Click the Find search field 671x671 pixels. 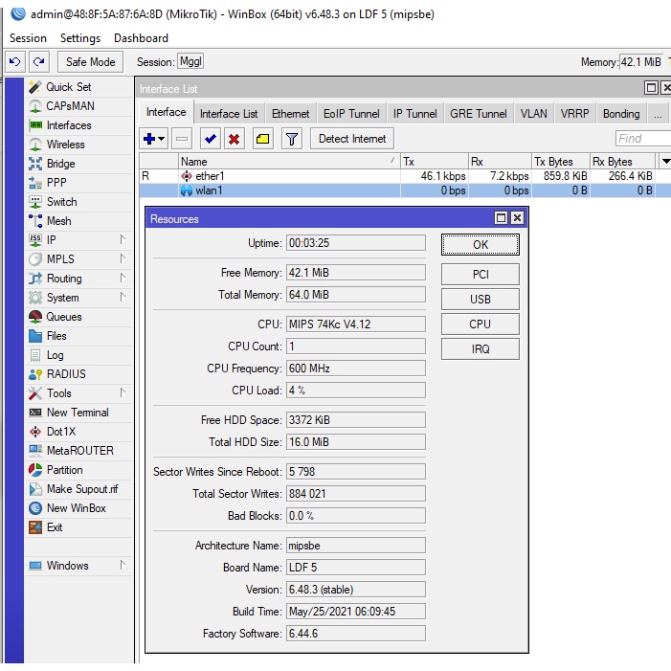(x=642, y=139)
